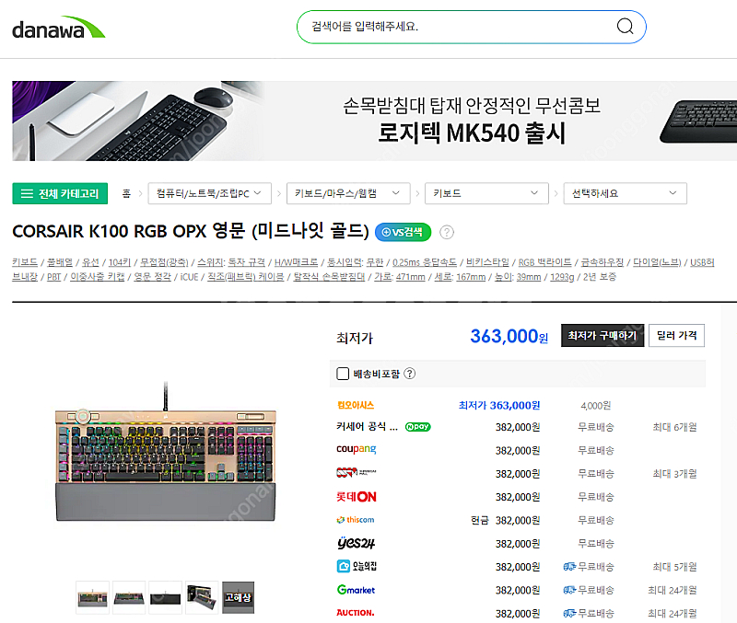This screenshot has height=623, width=737.
Task: Click coupang price 382,000원
Action: click(518, 451)
